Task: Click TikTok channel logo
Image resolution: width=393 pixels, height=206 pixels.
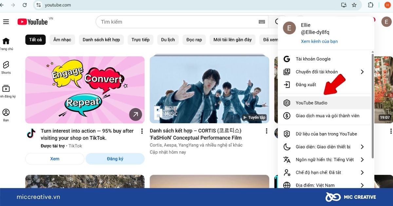Action: click(x=31, y=133)
